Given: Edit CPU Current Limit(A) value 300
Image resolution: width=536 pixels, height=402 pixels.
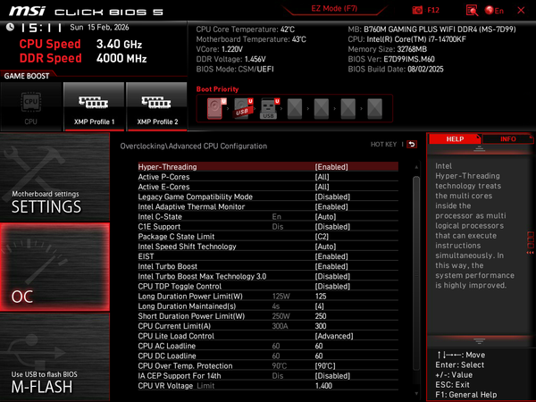Looking at the screenshot, I should click(268, 326).
